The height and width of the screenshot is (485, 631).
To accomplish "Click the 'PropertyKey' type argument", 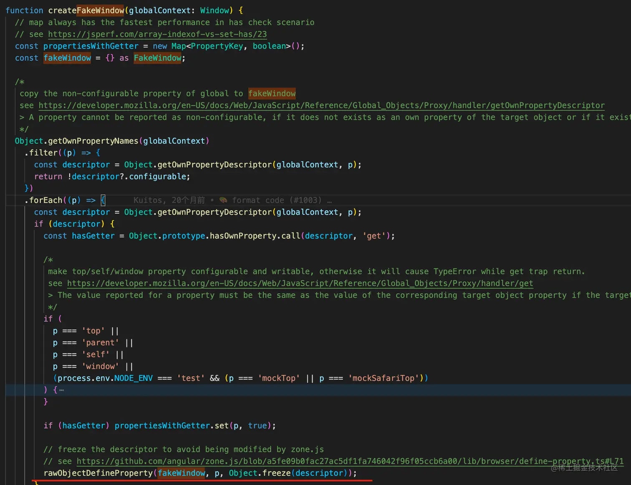I will [217, 46].
